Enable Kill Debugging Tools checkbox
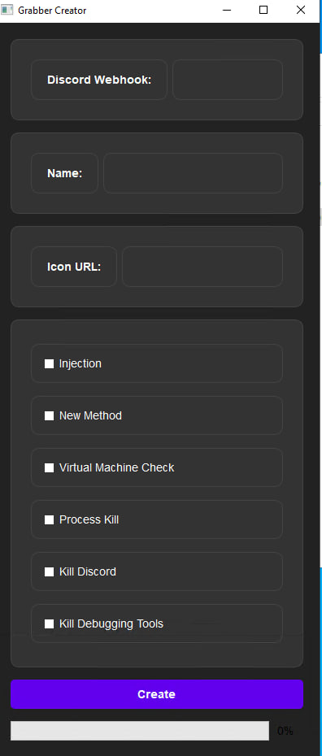The width and height of the screenshot is (322, 756). [x=49, y=623]
